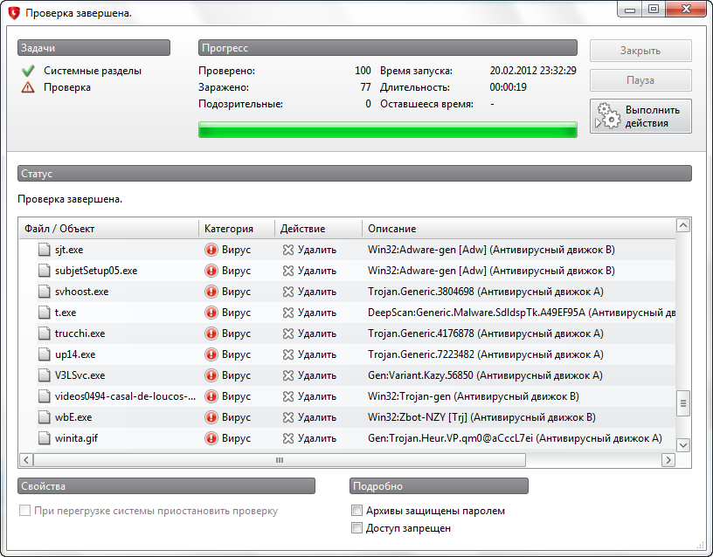Click red virus alert icon in sjt.exe row

[x=211, y=250]
